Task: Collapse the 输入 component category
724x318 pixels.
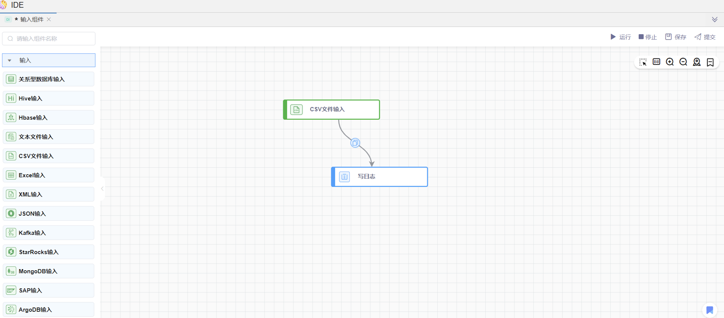Action: [x=9, y=60]
